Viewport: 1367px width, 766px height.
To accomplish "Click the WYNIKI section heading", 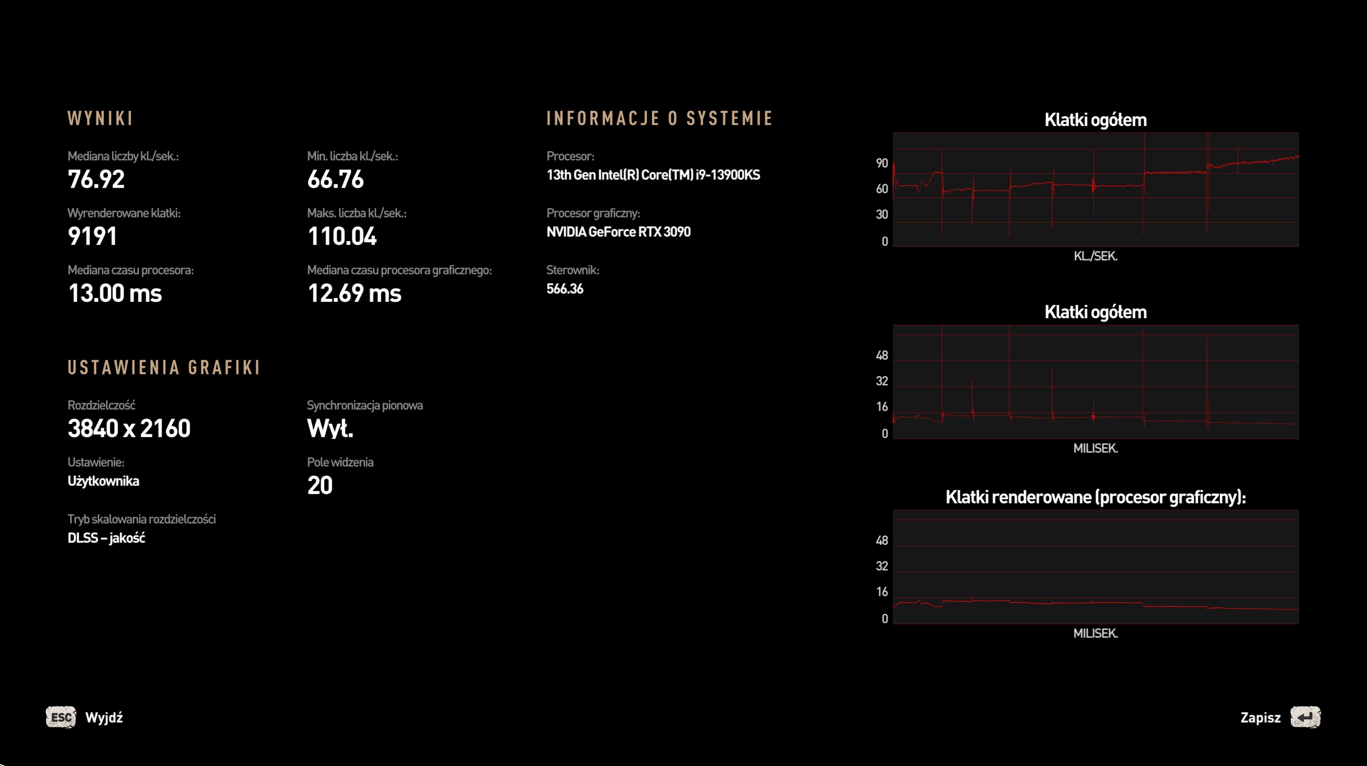I will [100, 118].
